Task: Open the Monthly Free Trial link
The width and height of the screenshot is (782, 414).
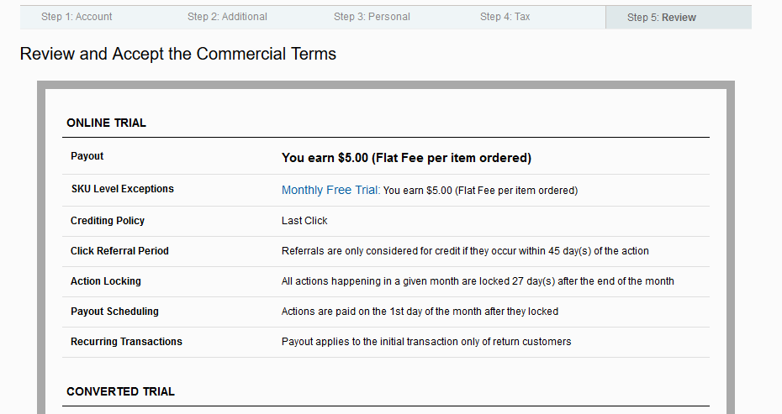Action: 330,190
